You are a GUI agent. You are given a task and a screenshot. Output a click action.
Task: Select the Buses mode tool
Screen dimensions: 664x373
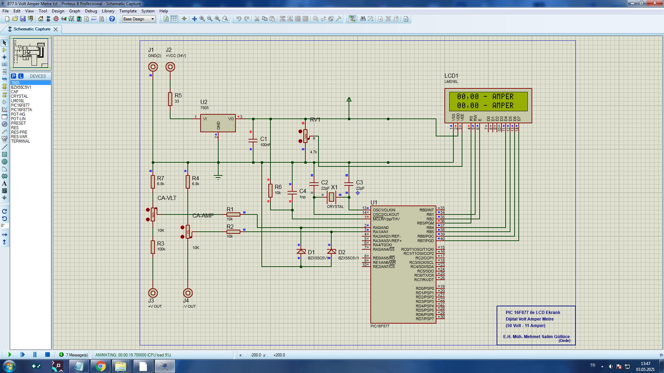tap(4, 79)
